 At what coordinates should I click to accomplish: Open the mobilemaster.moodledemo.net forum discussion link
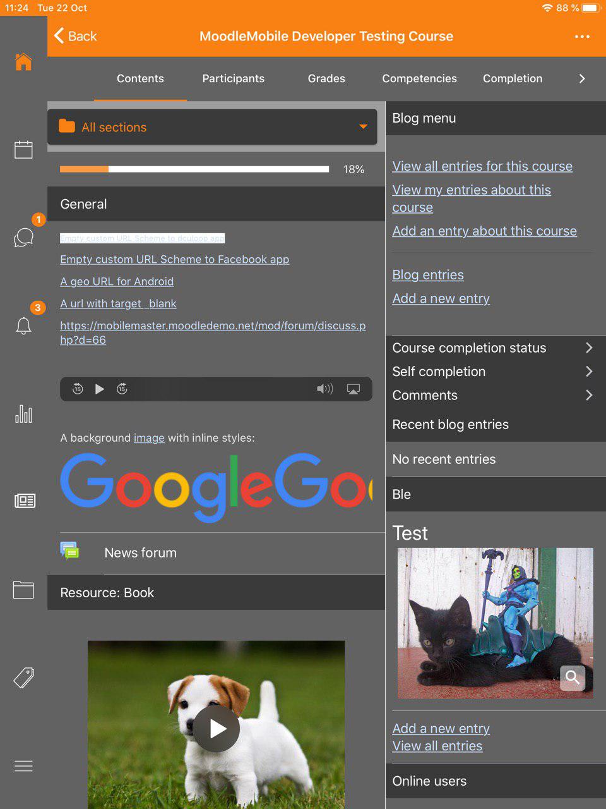(213, 332)
